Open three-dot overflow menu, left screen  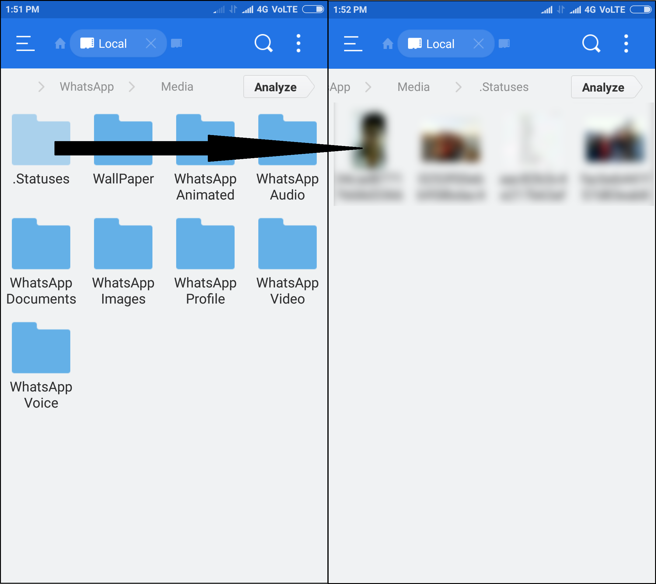pos(298,43)
